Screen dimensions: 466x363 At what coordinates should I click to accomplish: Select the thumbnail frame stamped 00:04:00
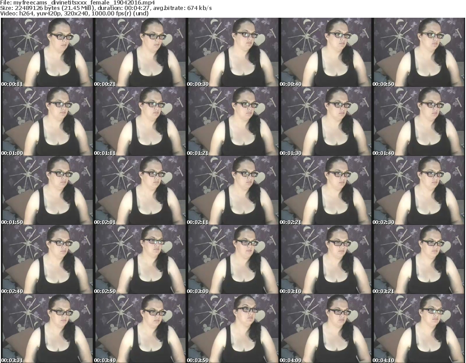tap(325, 328)
